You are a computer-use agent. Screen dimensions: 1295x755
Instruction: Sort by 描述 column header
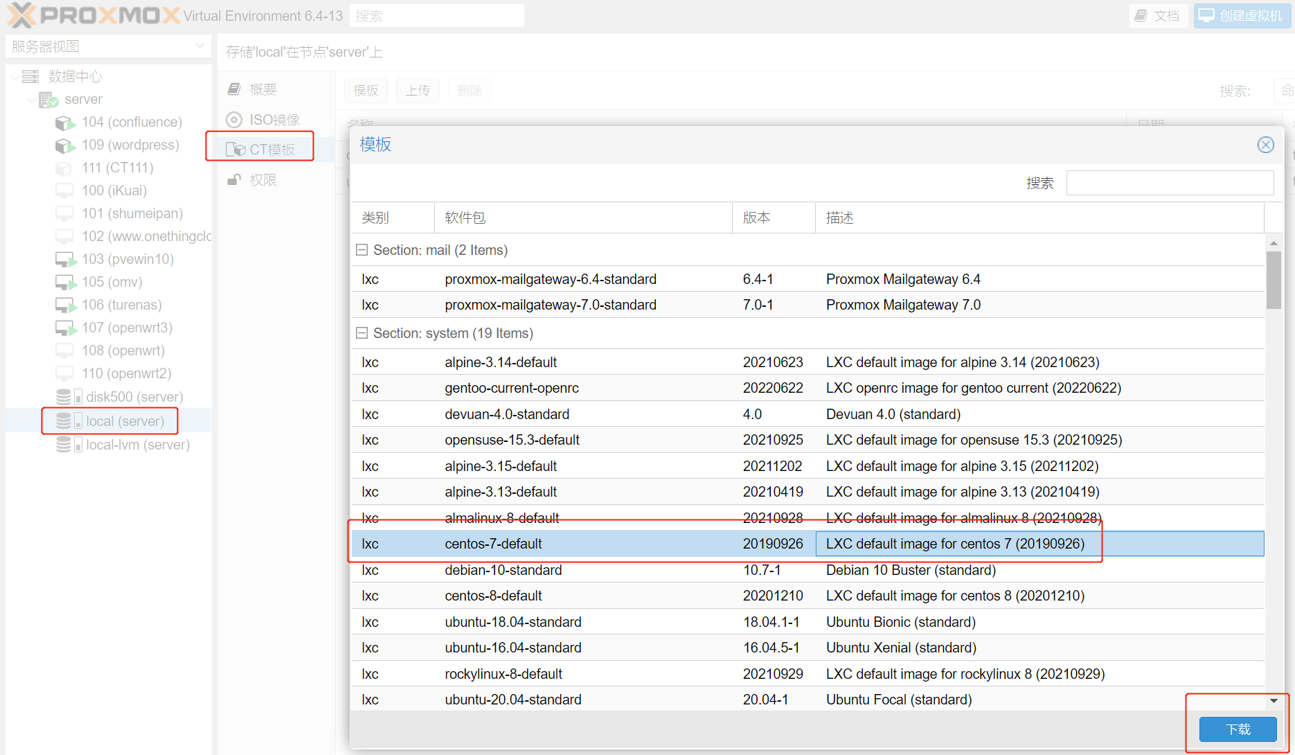[1039, 218]
